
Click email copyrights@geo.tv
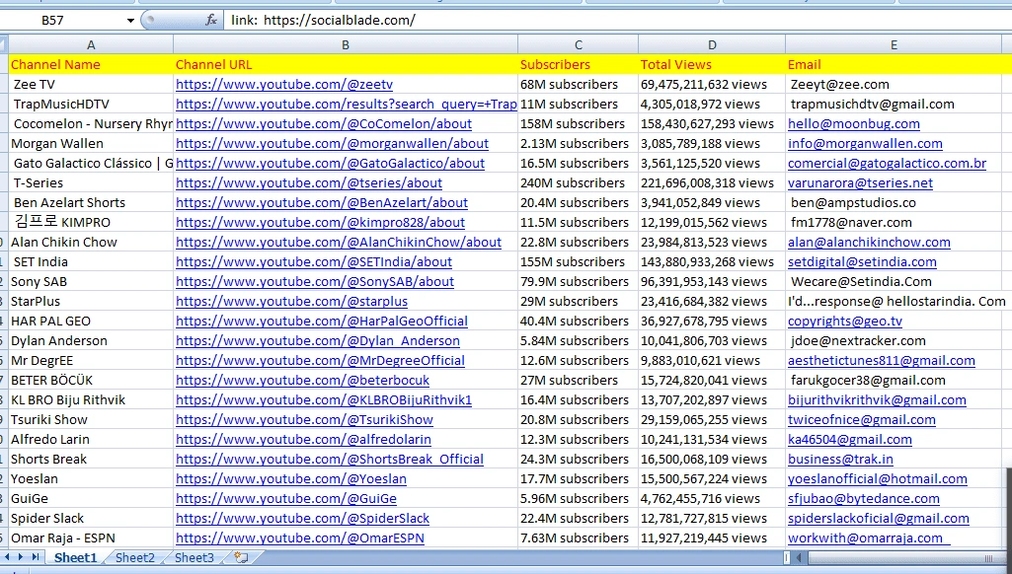coord(845,322)
